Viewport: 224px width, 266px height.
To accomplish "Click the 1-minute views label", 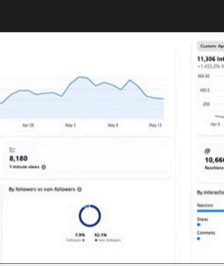I will click(x=24, y=167).
